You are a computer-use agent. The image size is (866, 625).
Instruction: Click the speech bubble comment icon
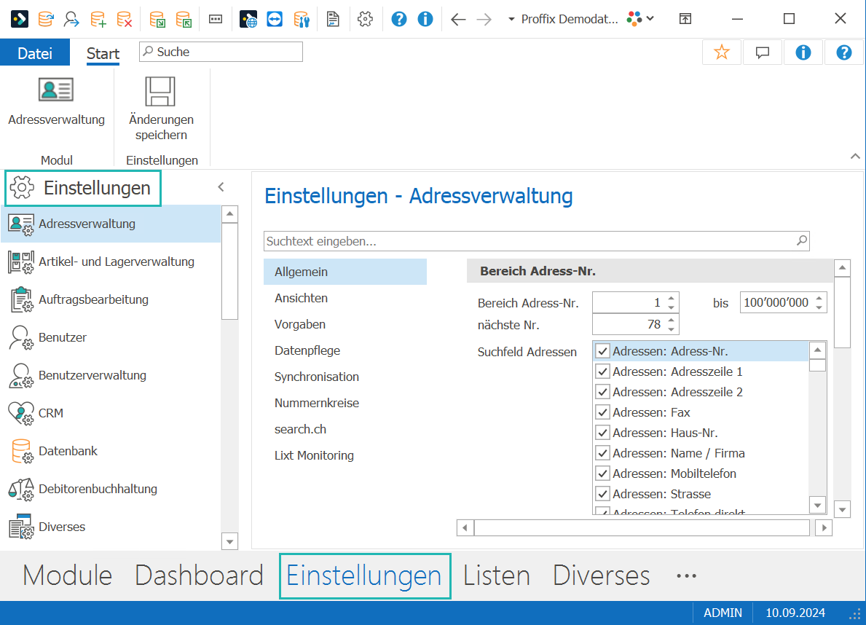coord(762,52)
